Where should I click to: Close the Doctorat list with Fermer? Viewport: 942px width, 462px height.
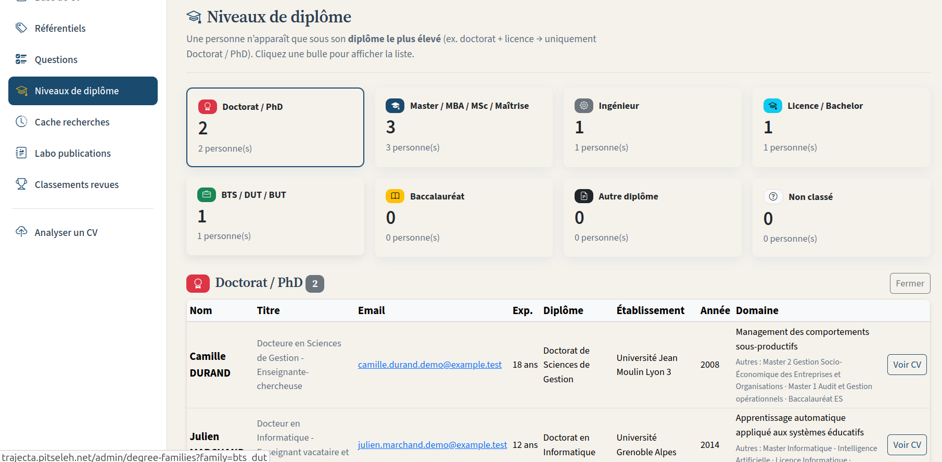pyautogui.click(x=910, y=283)
